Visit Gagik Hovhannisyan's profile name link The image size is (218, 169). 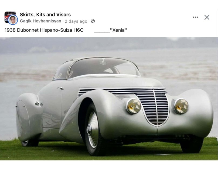pos(40,21)
